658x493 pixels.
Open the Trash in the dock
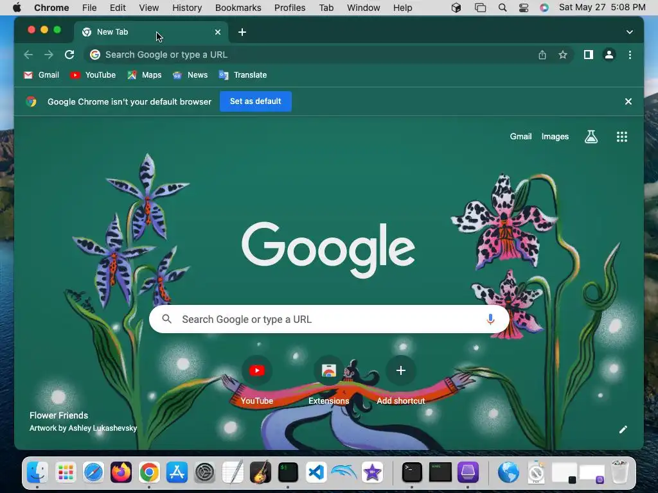[x=620, y=472]
